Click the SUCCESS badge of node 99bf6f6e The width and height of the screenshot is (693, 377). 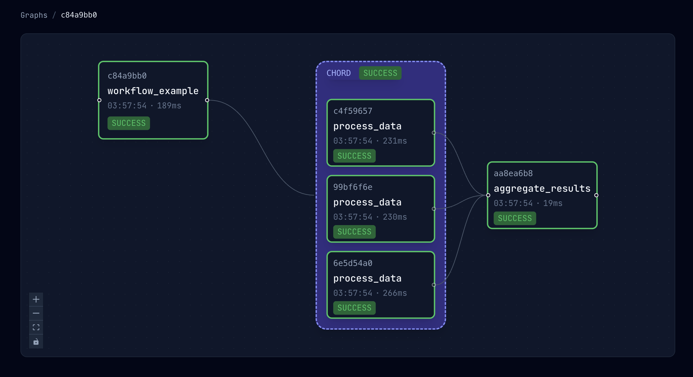click(x=354, y=232)
